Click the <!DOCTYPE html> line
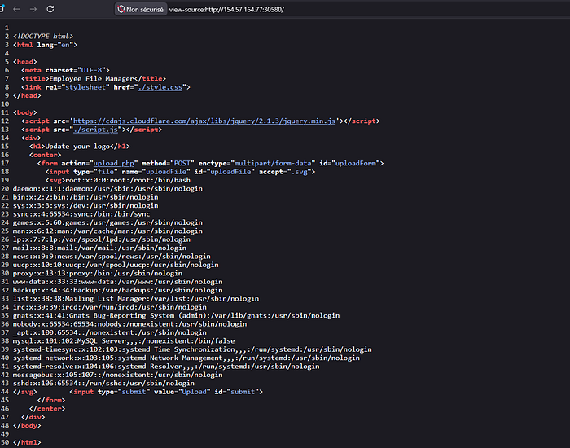 point(43,37)
